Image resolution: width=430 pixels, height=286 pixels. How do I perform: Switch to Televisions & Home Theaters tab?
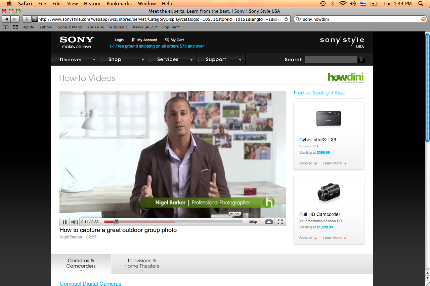142,264
